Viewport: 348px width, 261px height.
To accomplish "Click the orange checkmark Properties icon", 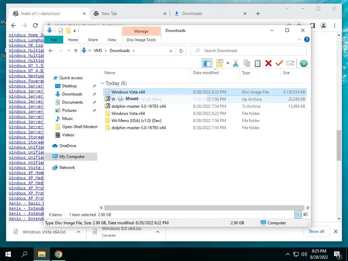I will (x=279, y=64).
